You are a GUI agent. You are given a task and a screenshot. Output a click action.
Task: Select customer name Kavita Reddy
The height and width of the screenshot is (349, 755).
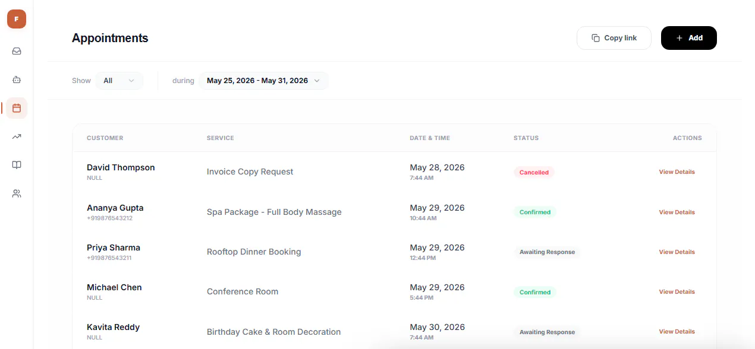pos(113,328)
